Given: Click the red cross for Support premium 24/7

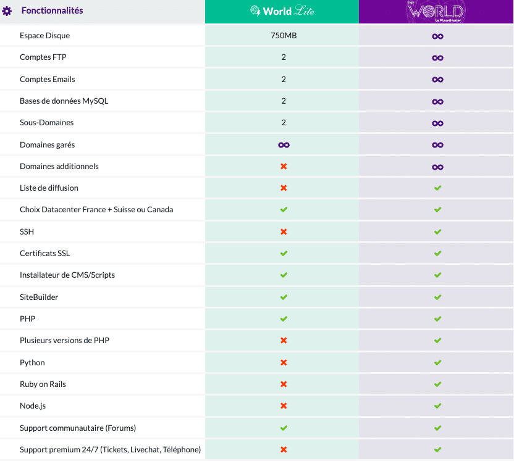Looking at the screenshot, I should (x=284, y=450).
